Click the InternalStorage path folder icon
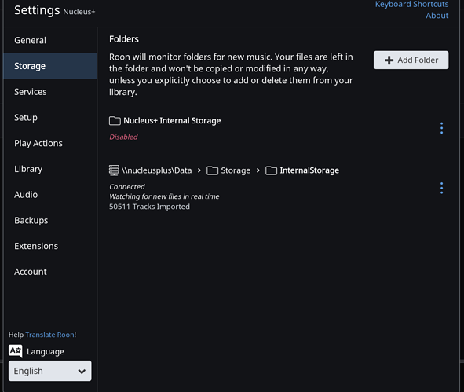This screenshot has width=464, height=392. [271, 170]
